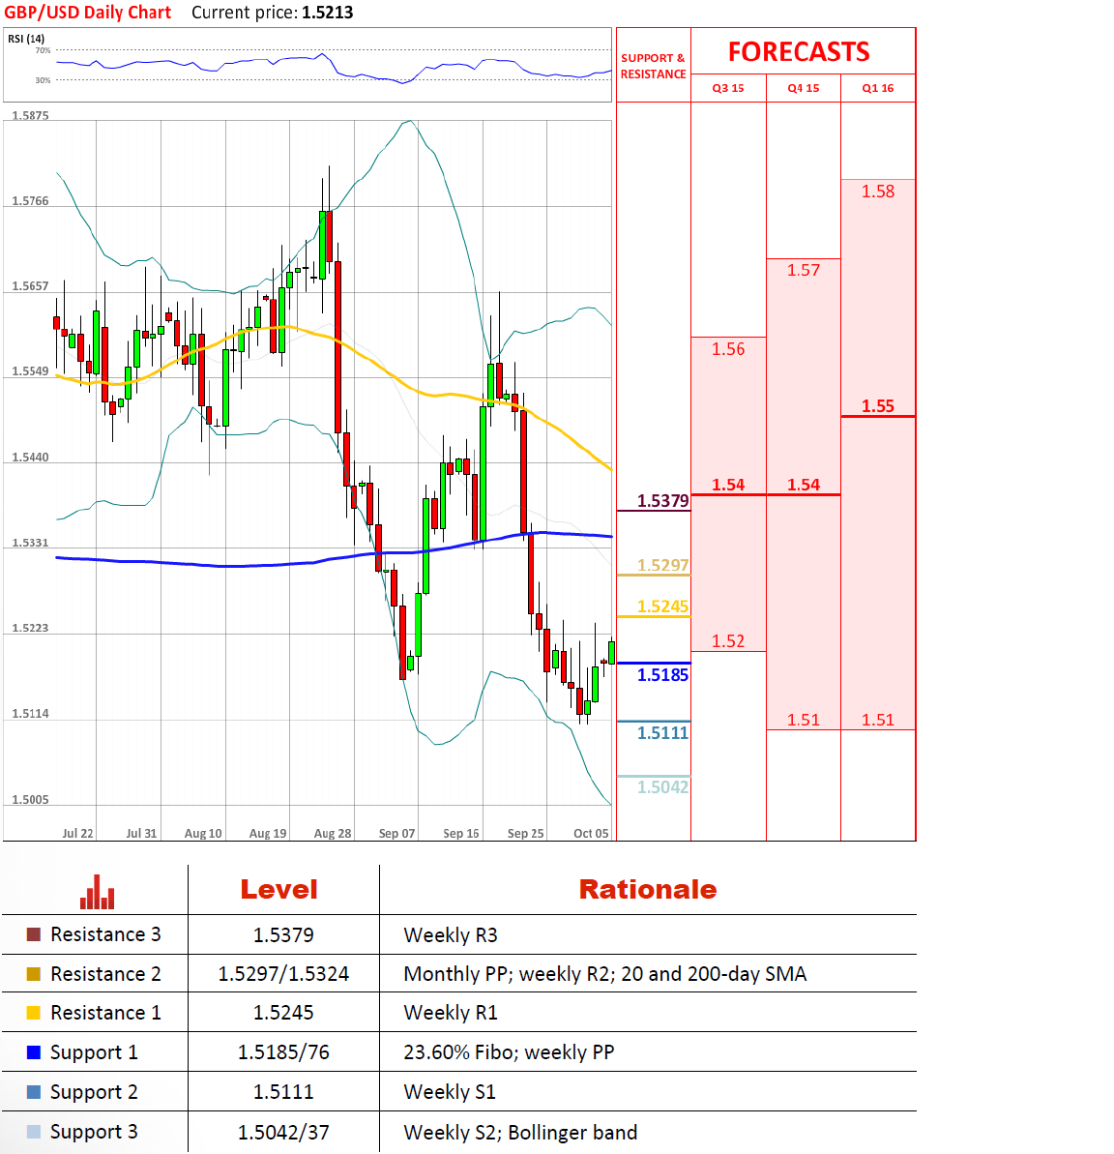The height and width of the screenshot is (1154, 1114).
Task: Click the 1.58 forecast high in Q1 16
Action: click(878, 192)
